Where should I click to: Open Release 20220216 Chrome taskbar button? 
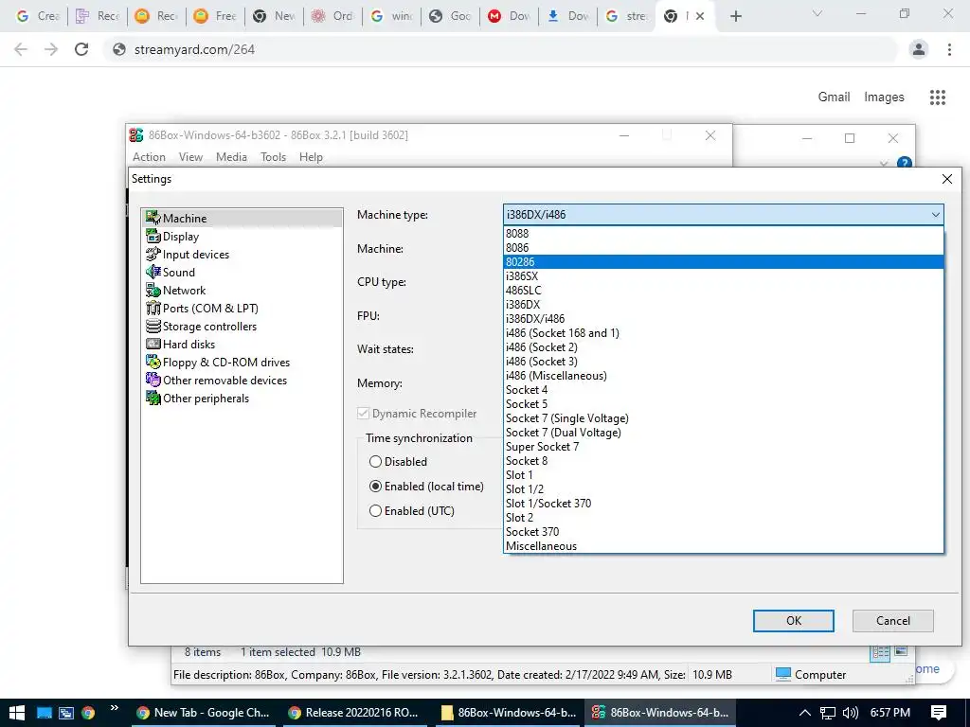coord(354,713)
